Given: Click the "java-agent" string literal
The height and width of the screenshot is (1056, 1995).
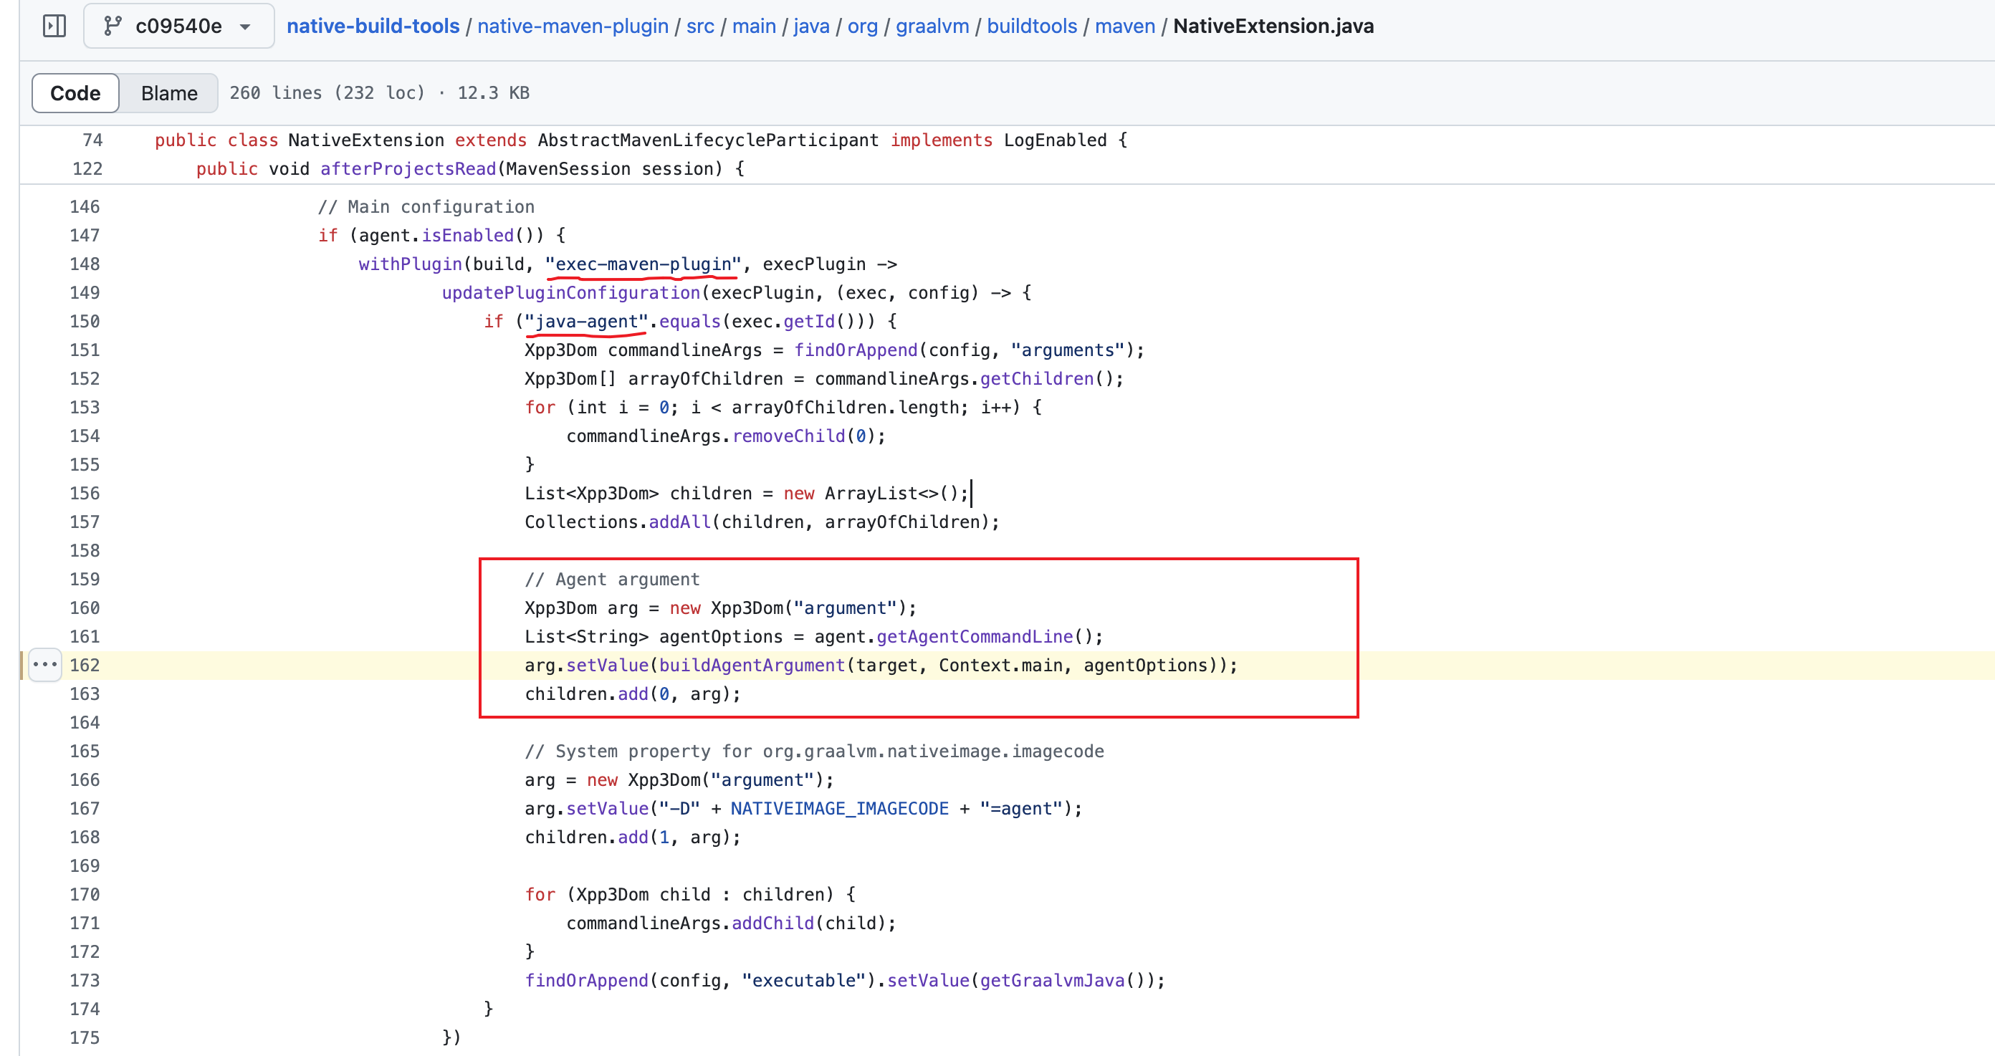Looking at the screenshot, I should pyautogui.click(x=586, y=321).
